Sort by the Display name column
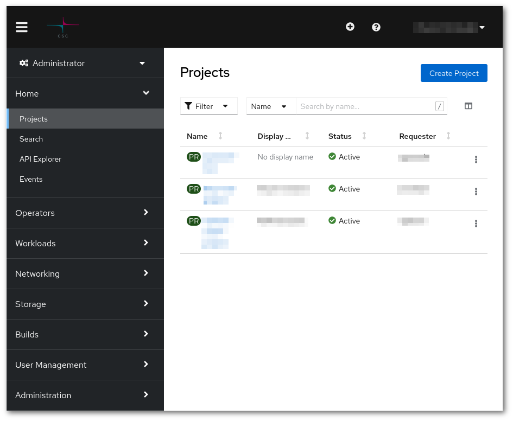This screenshot has width=513, height=421. 283,136
